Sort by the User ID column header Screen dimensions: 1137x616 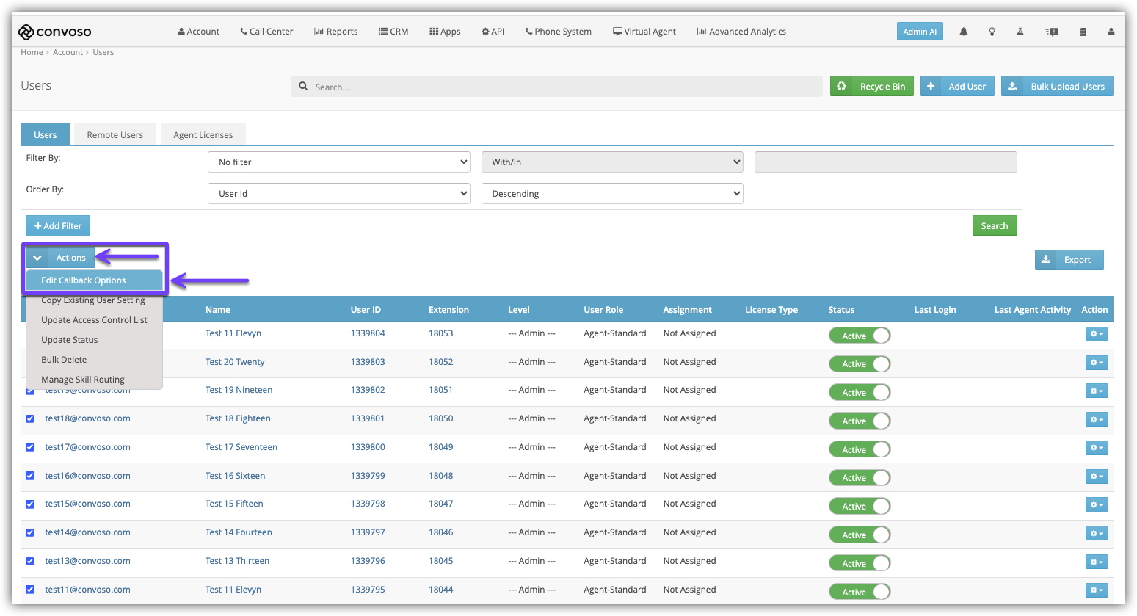(366, 310)
